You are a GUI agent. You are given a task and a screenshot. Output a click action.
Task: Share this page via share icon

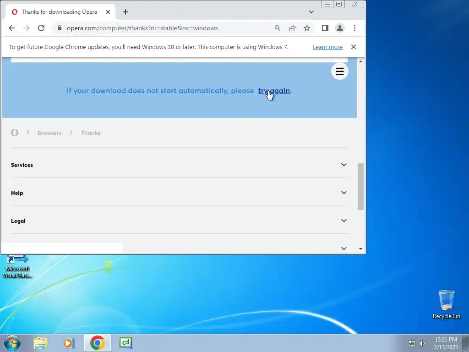(x=292, y=28)
